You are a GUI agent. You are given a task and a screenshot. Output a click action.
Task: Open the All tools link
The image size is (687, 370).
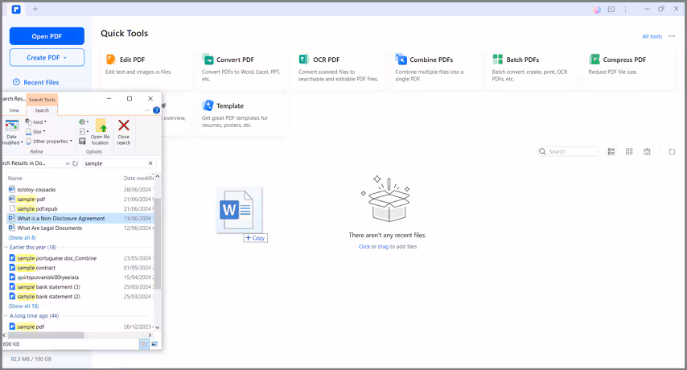pyautogui.click(x=652, y=36)
